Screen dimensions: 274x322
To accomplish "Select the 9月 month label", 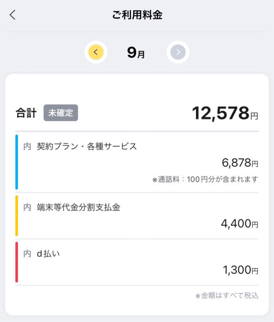I will pyautogui.click(x=136, y=53).
